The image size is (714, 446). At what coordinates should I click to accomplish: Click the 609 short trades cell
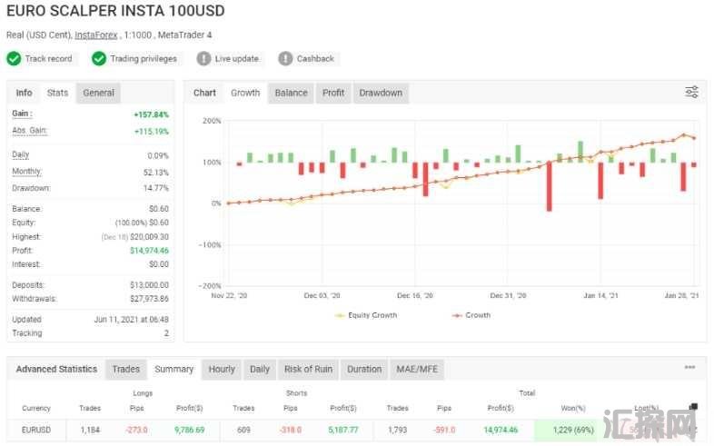tap(243, 430)
